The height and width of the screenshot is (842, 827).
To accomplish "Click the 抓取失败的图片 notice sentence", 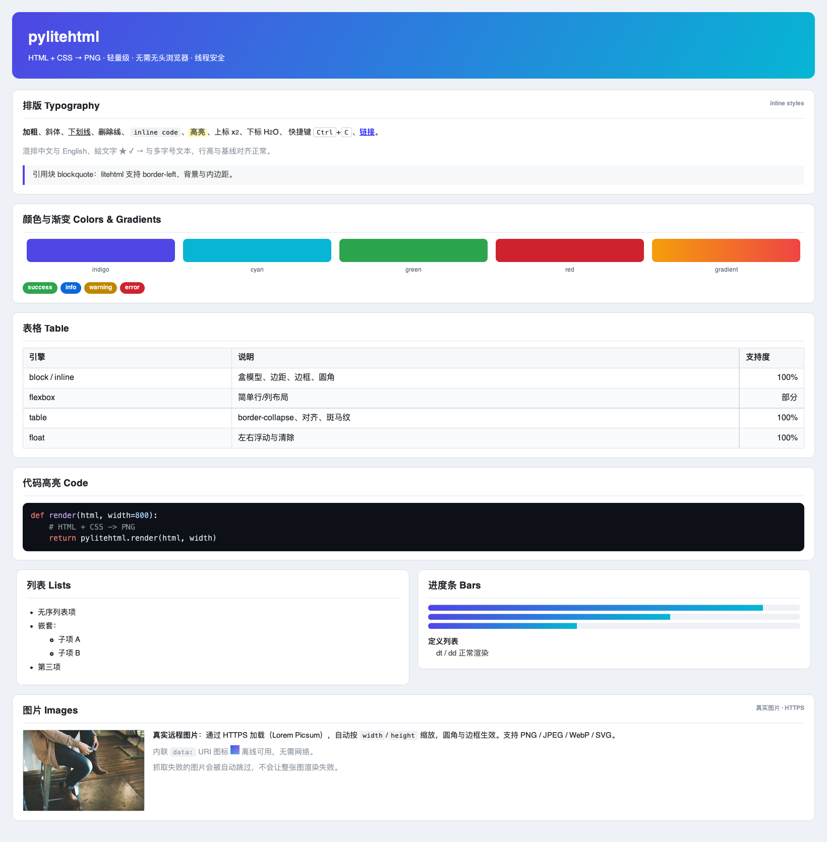I will tap(247, 767).
